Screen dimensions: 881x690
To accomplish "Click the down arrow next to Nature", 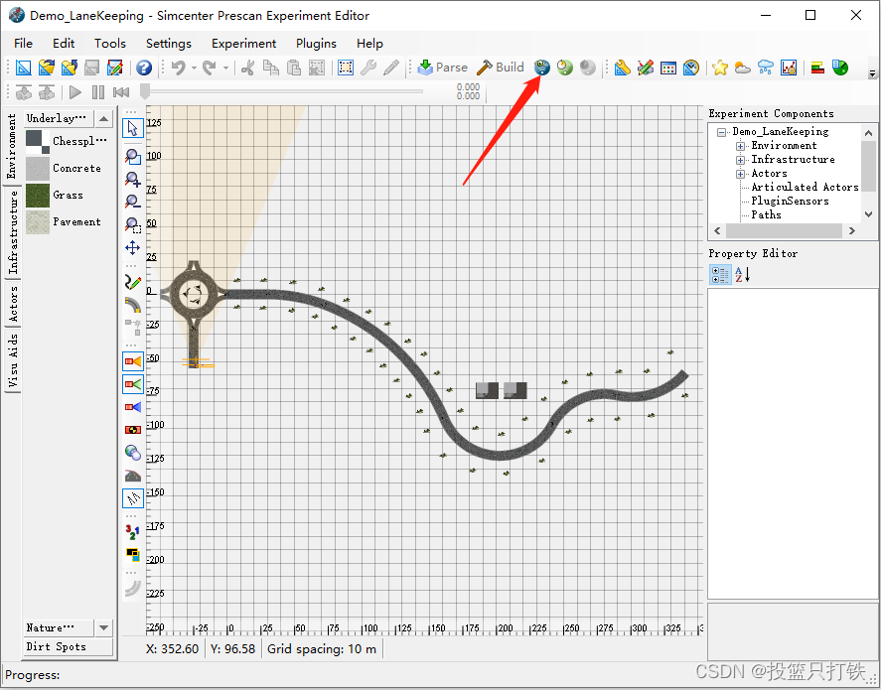I will tap(103, 627).
